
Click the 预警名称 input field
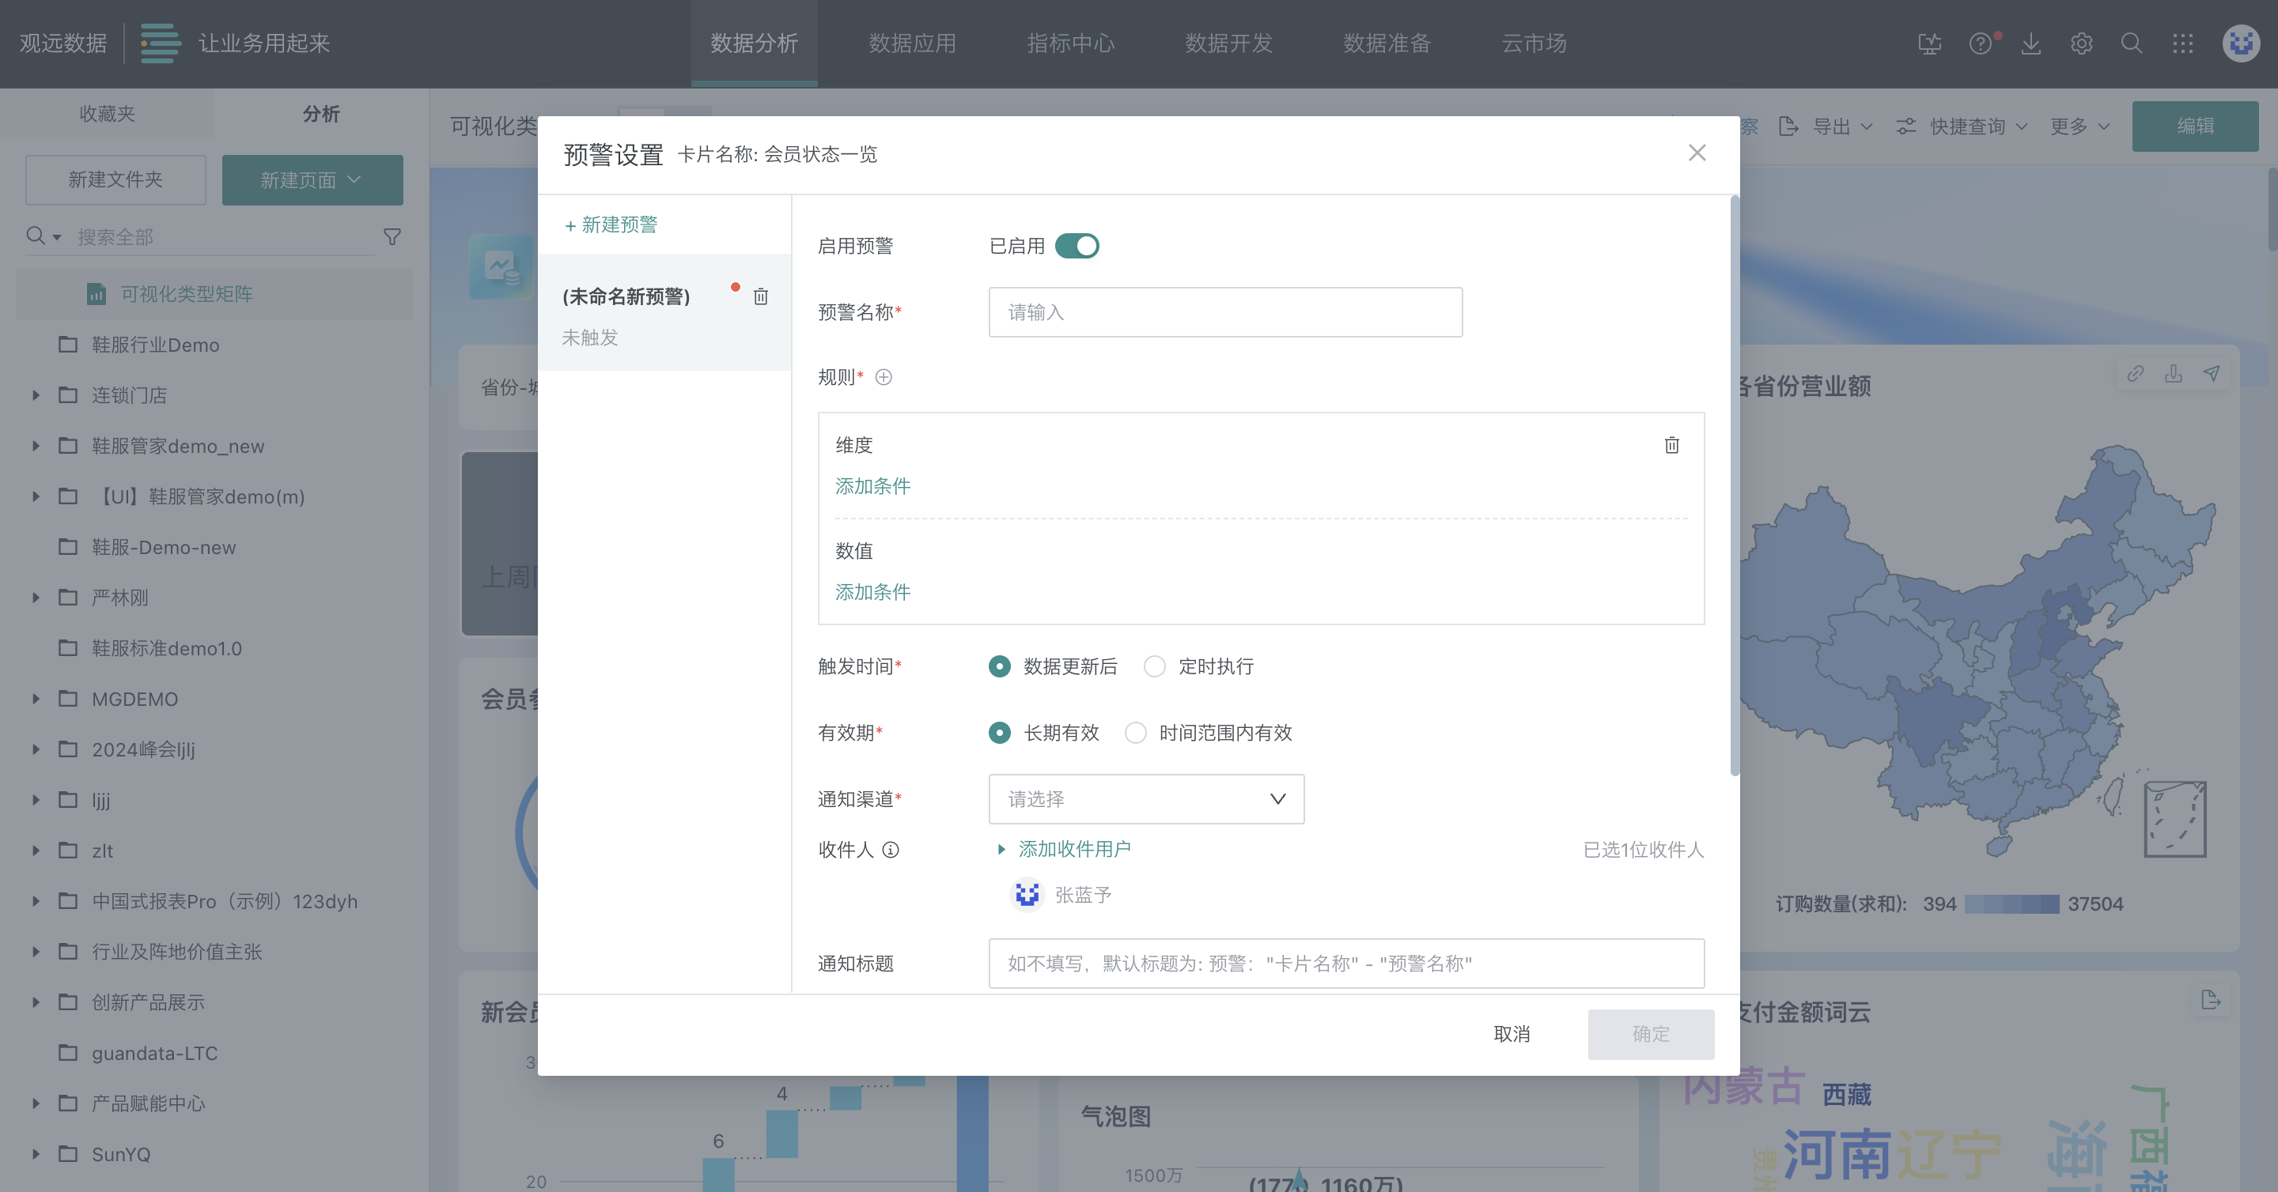pos(1224,312)
